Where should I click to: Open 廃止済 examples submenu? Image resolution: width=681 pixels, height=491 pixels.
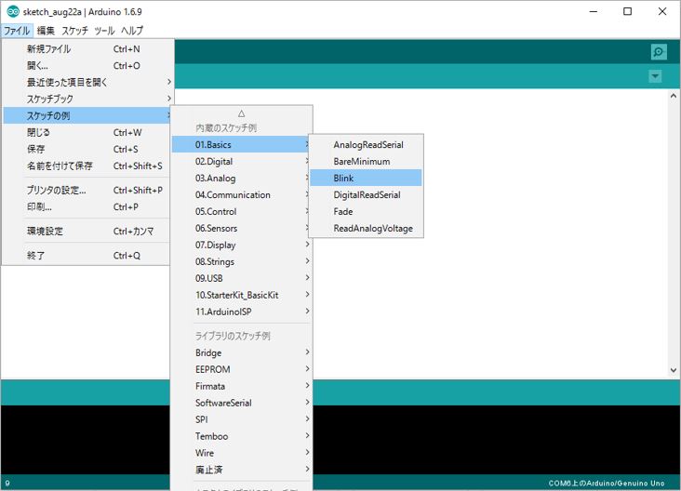pos(242,470)
